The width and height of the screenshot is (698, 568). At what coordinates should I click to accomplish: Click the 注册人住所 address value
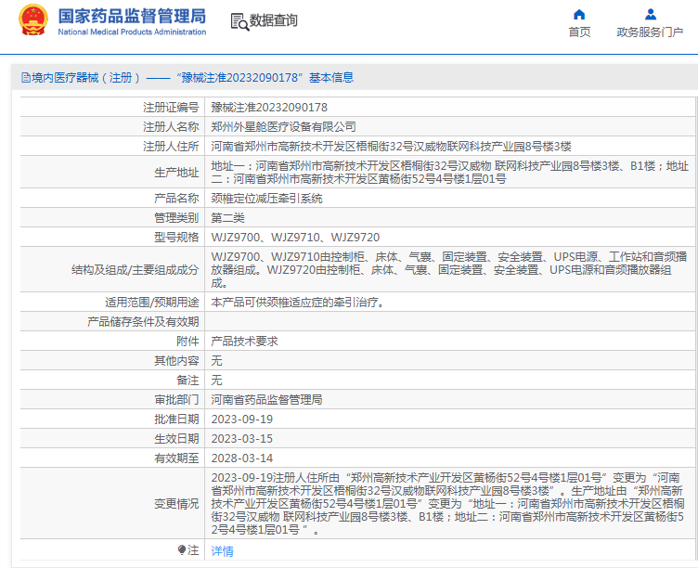click(x=391, y=147)
